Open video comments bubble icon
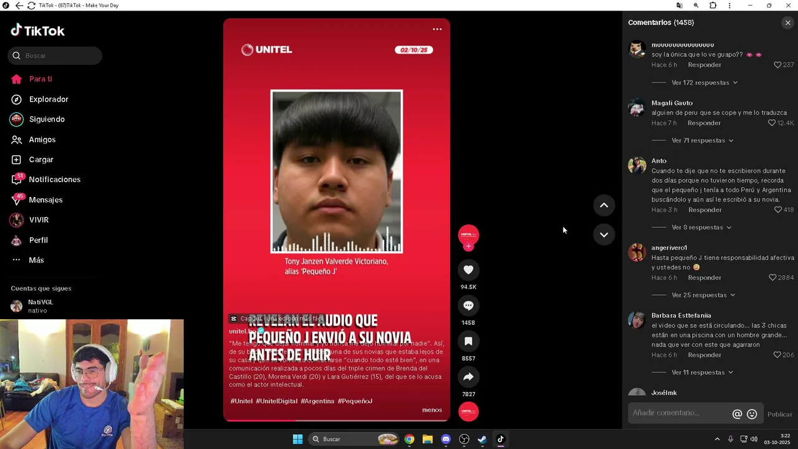Image resolution: width=798 pixels, height=449 pixels. click(468, 306)
